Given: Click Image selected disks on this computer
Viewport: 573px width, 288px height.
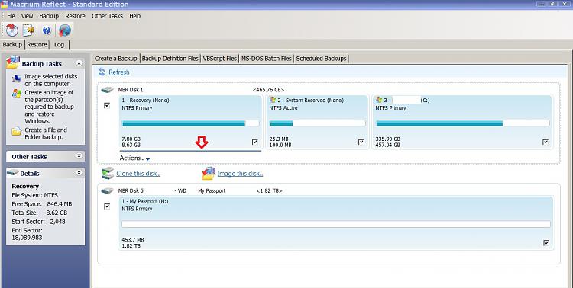Looking at the screenshot, I should [50, 80].
